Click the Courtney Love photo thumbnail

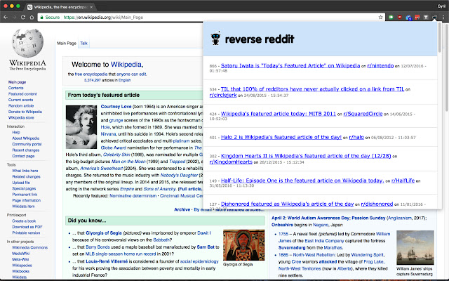coord(81,127)
